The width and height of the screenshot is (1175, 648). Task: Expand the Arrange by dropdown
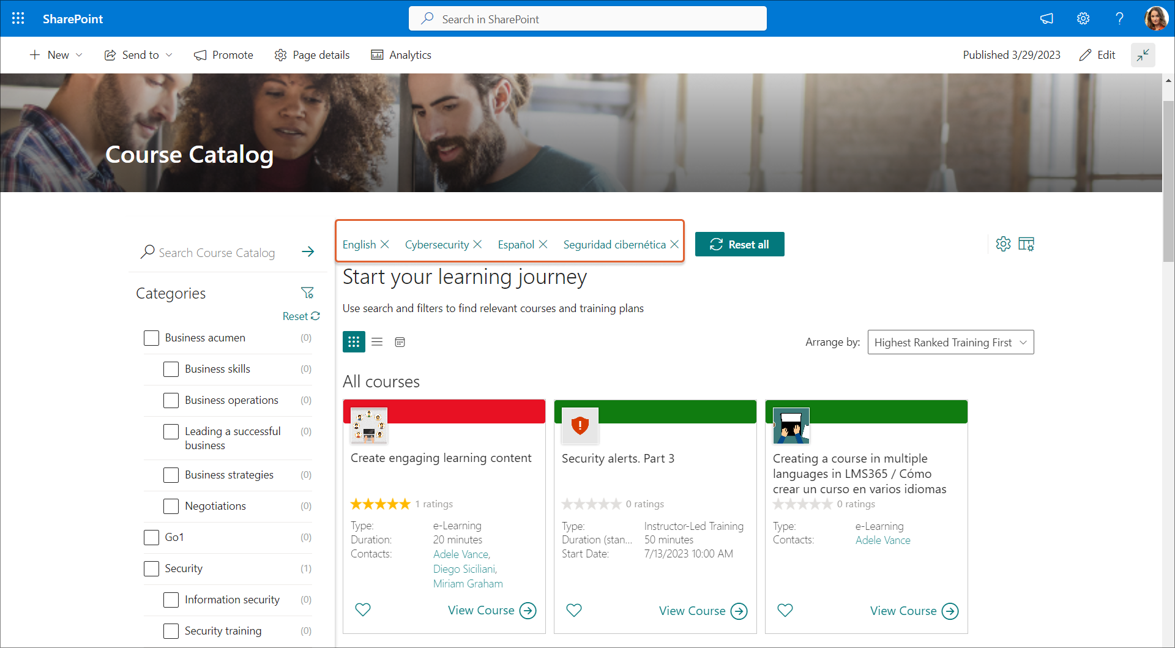(x=950, y=343)
